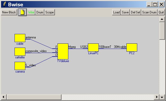The width and height of the screenshot is (166, 101).
Task: Activate the green Wire button
Action: tap(31, 12)
